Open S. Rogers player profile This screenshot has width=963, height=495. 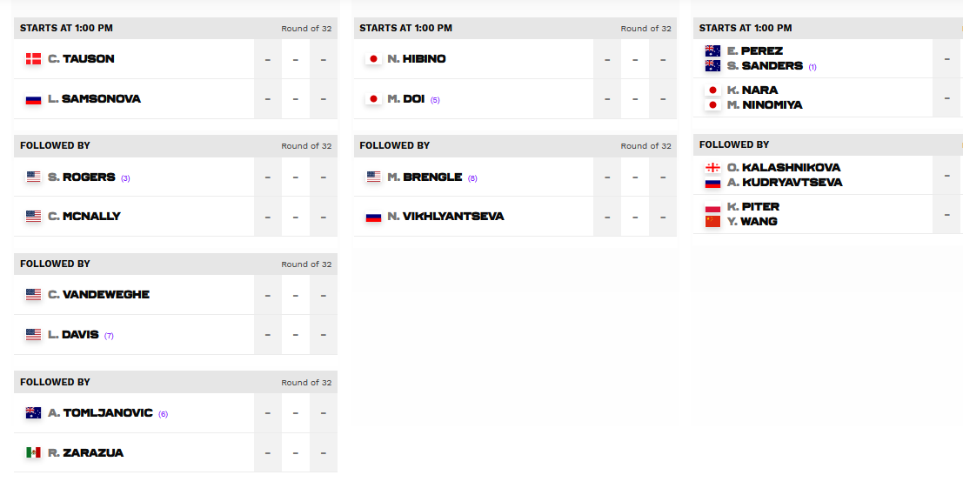pyautogui.click(x=82, y=177)
